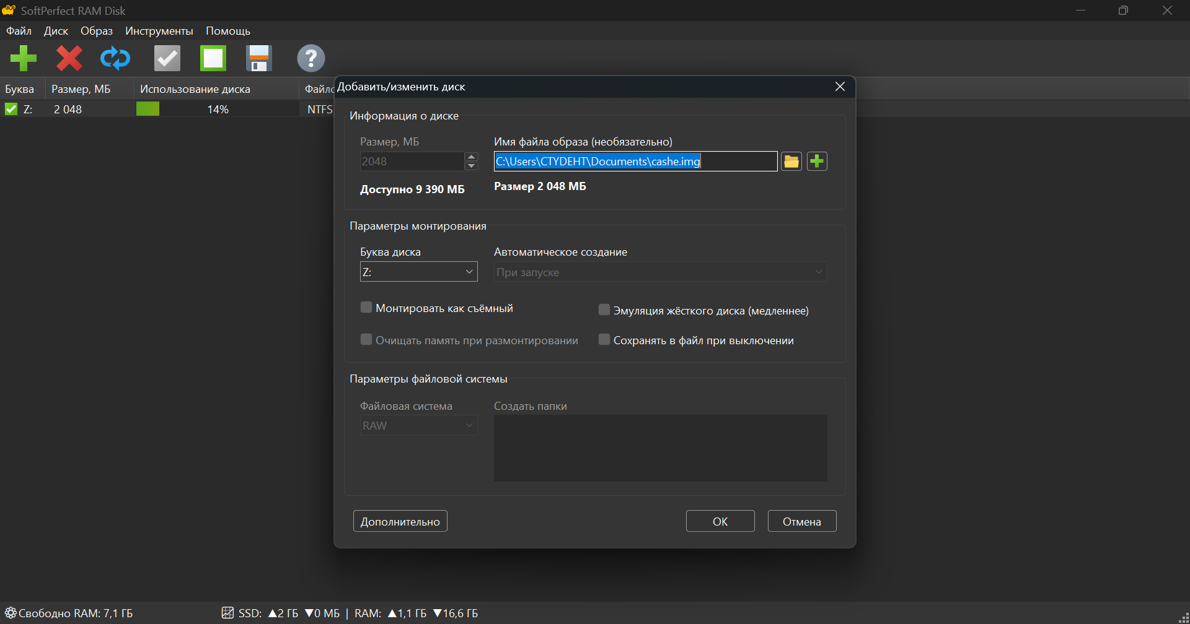
Task: Click the Буква column header
Action: [23, 89]
